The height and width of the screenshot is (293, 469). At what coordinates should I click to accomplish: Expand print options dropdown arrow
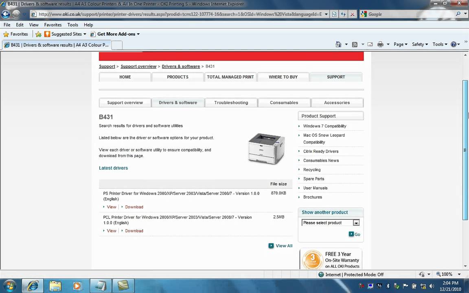[x=388, y=44]
